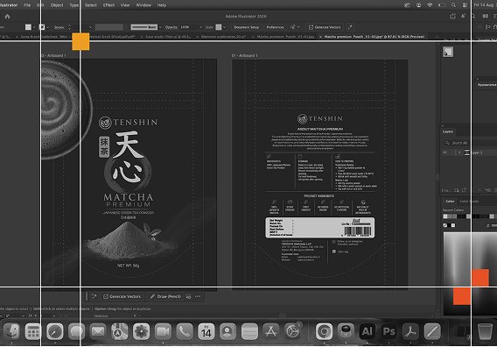This screenshot has height=347, width=497.
Task: Click the Home icon in the app bar
Action: [x=7, y=17]
